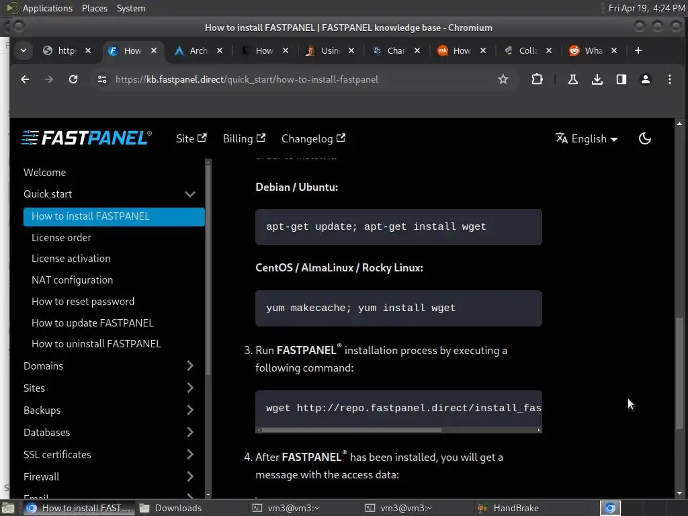Image resolution: width=688 pixels, height=516 pixels.
Task: Expand the Sites section
Action: 190,388
